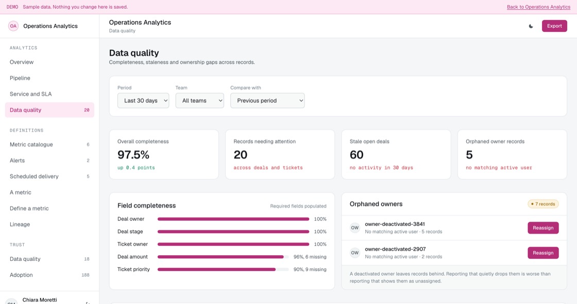577x304 pixels.
Task: Open Define a metric
Action: tap(49, 208)
